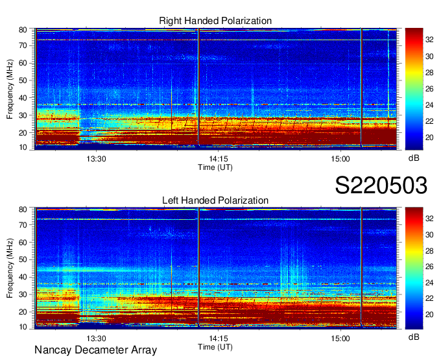Click the 70 MHz tick label on left-handed plot
This screenshot has height=358, width=441.
coord(23,225)
